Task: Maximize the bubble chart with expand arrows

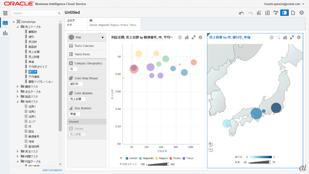Action: point(193,37)
